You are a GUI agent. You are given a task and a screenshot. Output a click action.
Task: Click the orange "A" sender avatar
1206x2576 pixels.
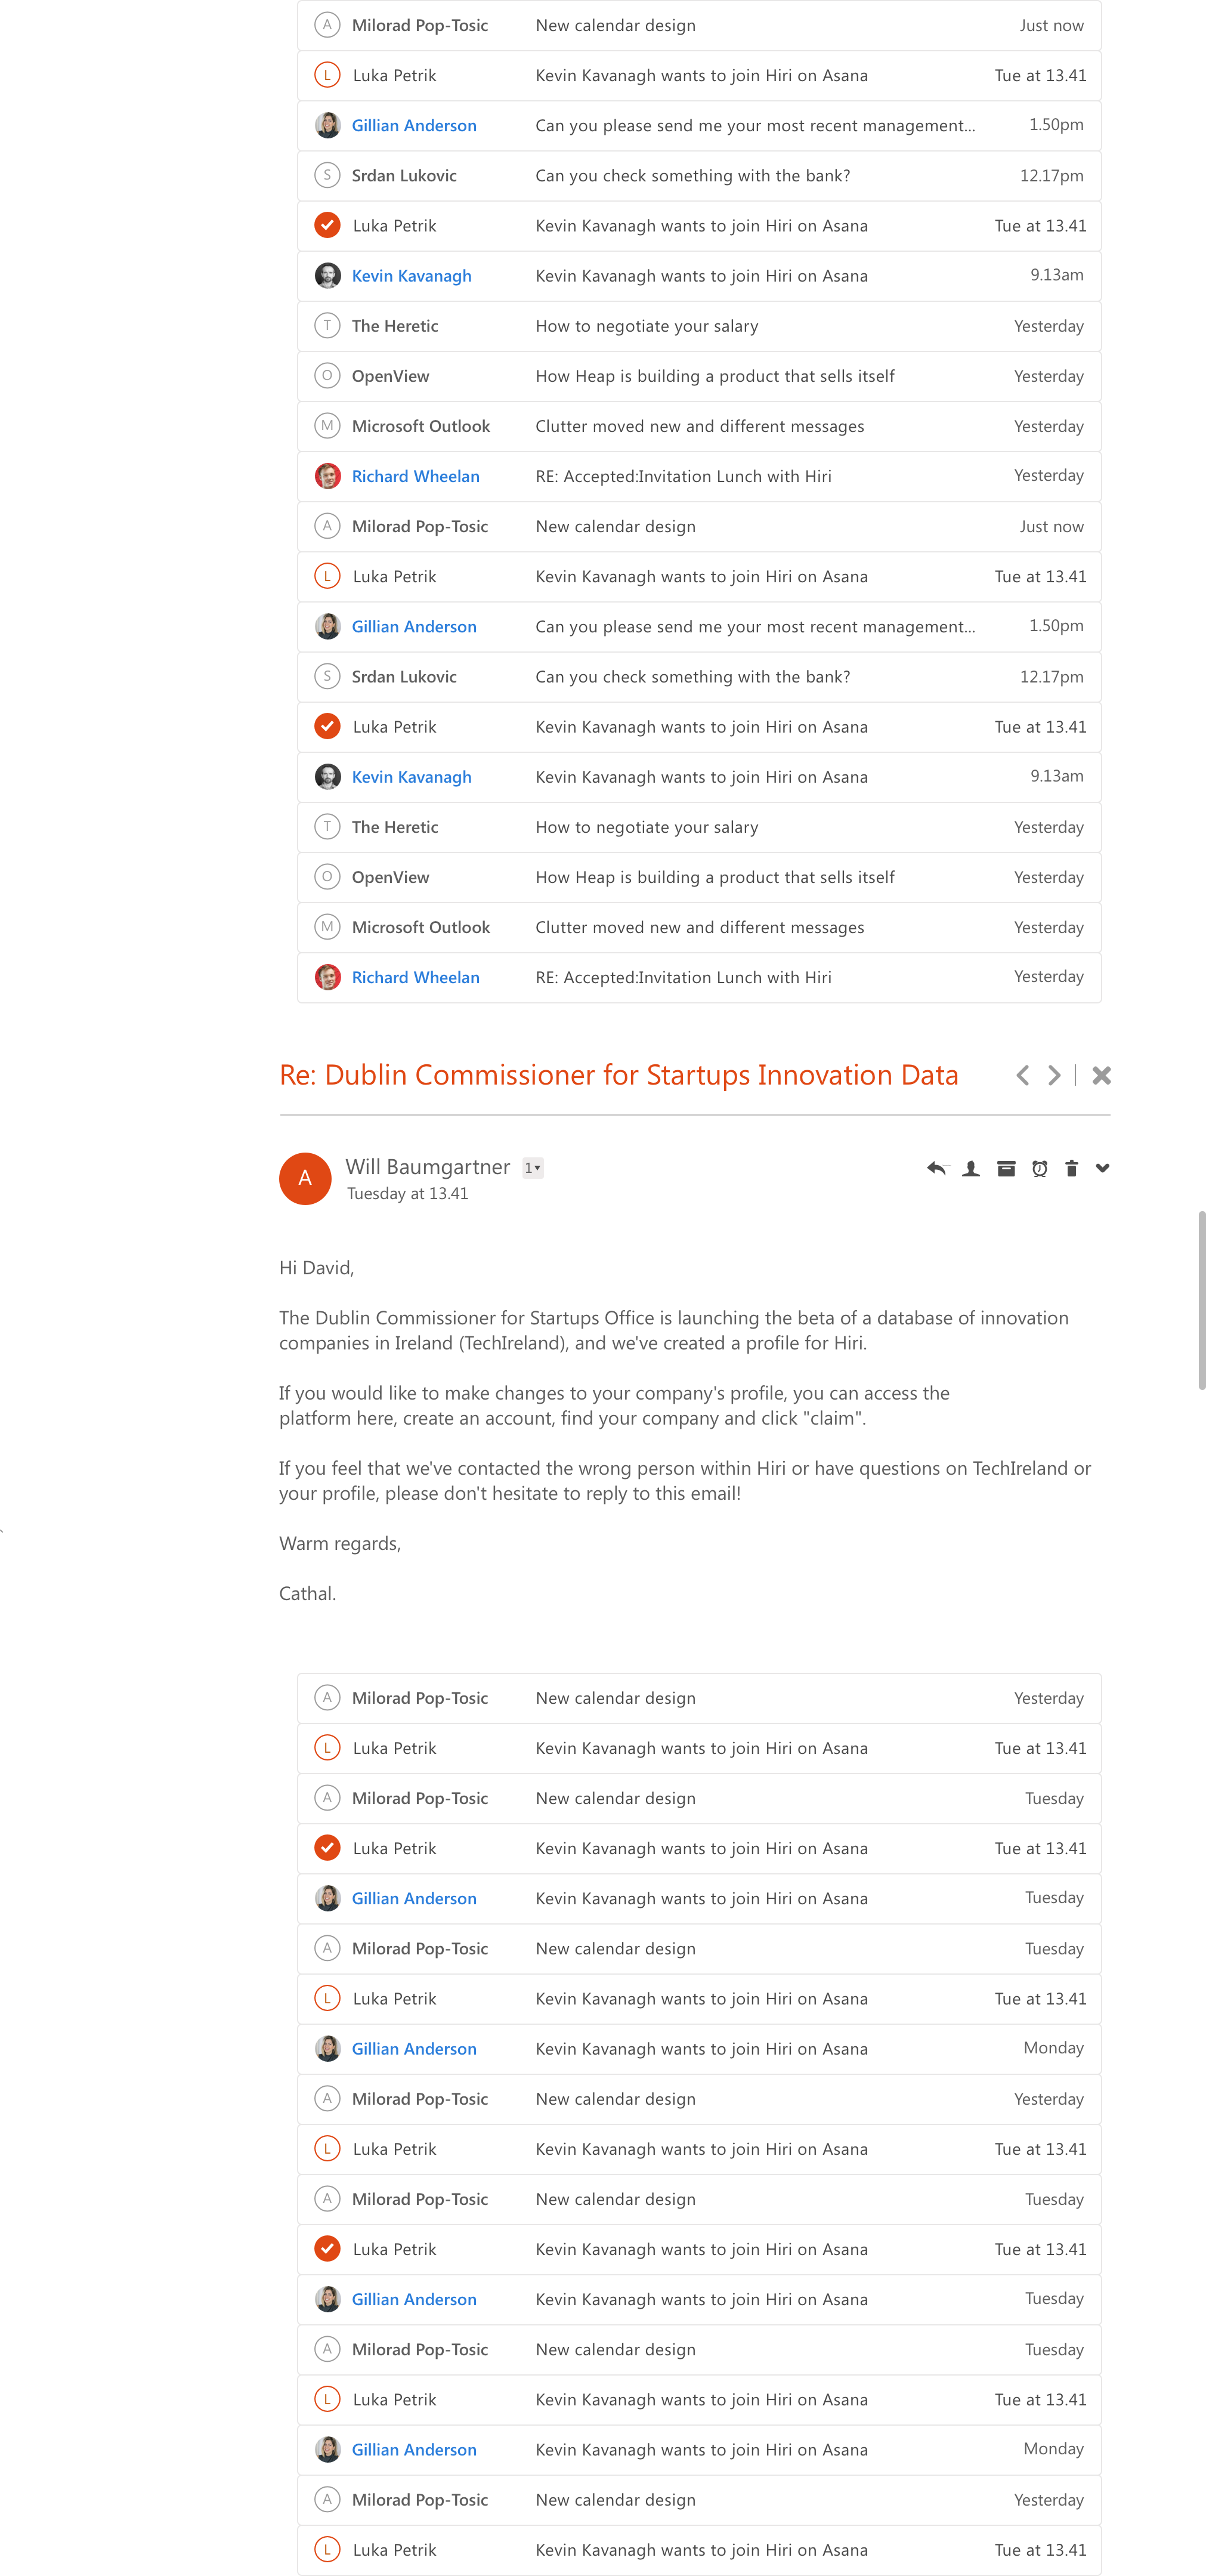305,1178
